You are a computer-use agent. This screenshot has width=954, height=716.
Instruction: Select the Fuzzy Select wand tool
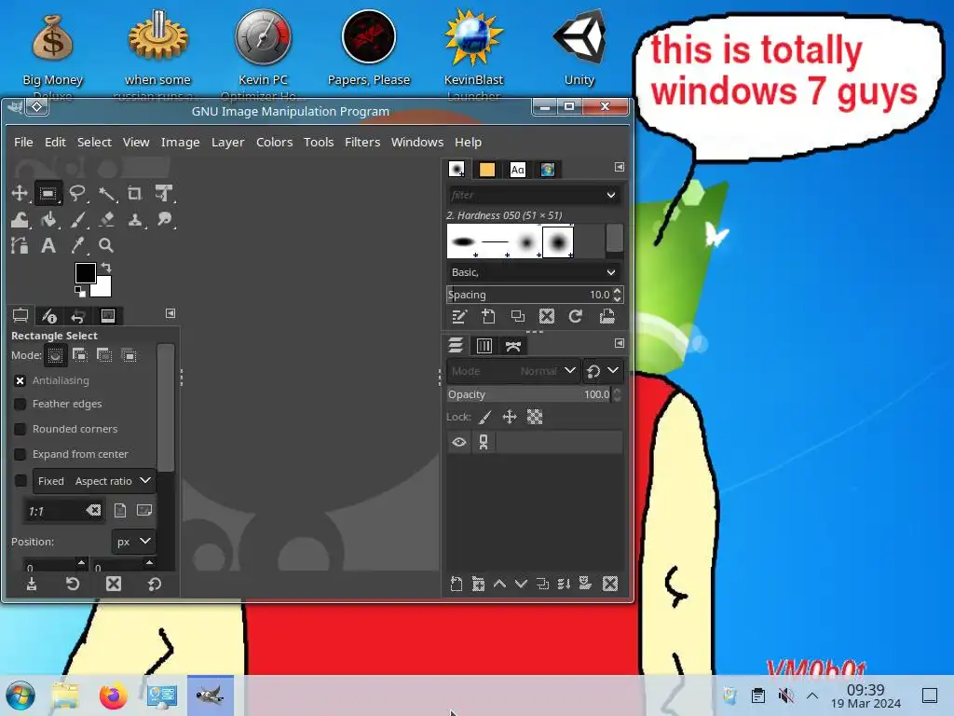pyautogui.click(x=106, y=194)
